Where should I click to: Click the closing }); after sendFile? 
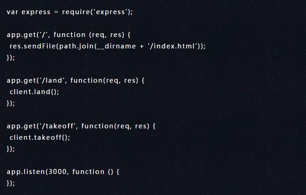10,58
